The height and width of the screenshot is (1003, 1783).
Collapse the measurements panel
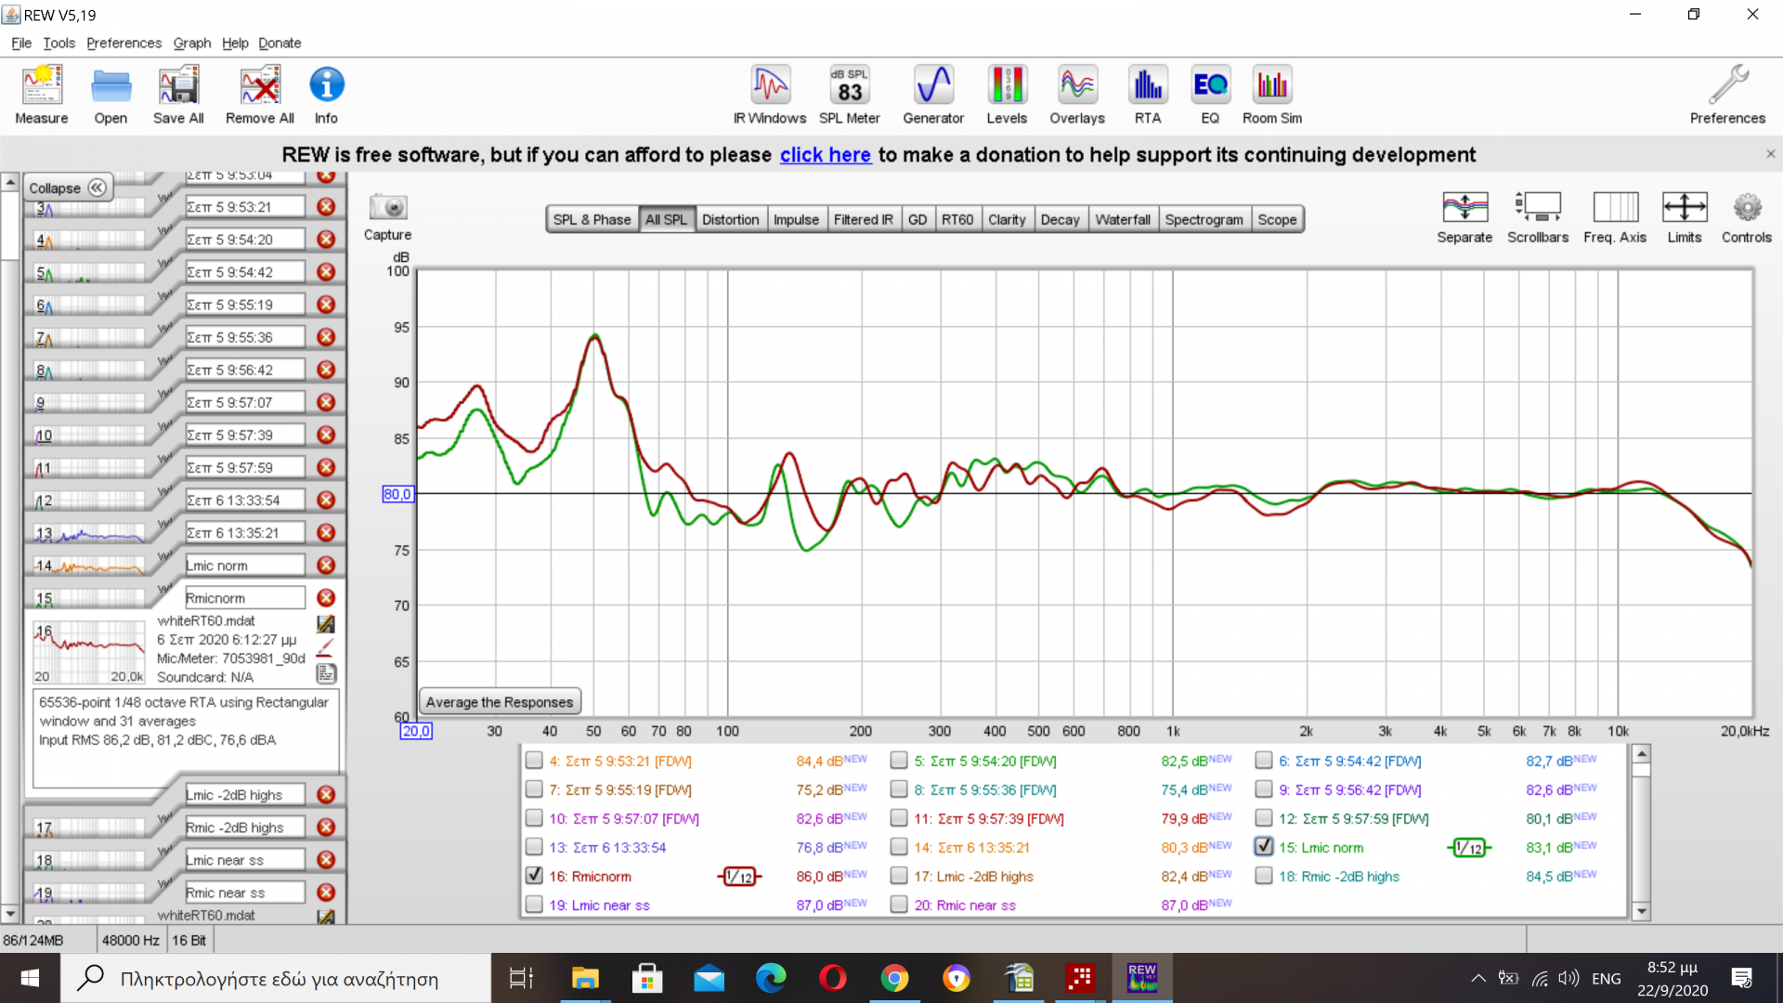[67, 188]
